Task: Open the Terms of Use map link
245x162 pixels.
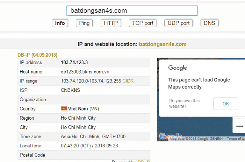Action: click(236, 139)
